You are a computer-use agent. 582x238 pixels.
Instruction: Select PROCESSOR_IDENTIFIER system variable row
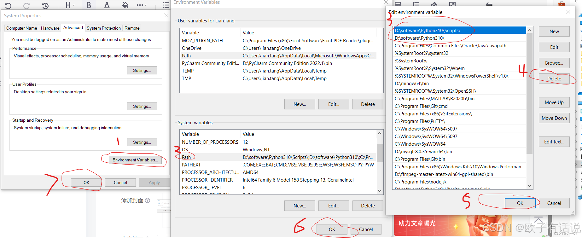tap(278, 180)
